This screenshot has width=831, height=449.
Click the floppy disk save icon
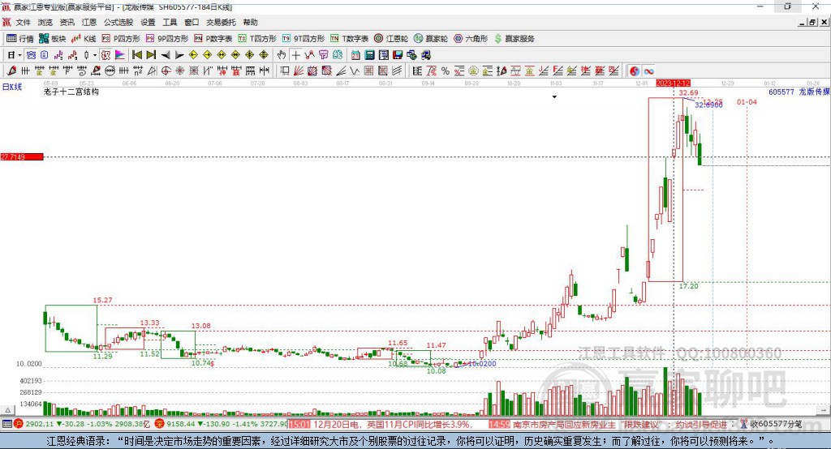[398, 55]
